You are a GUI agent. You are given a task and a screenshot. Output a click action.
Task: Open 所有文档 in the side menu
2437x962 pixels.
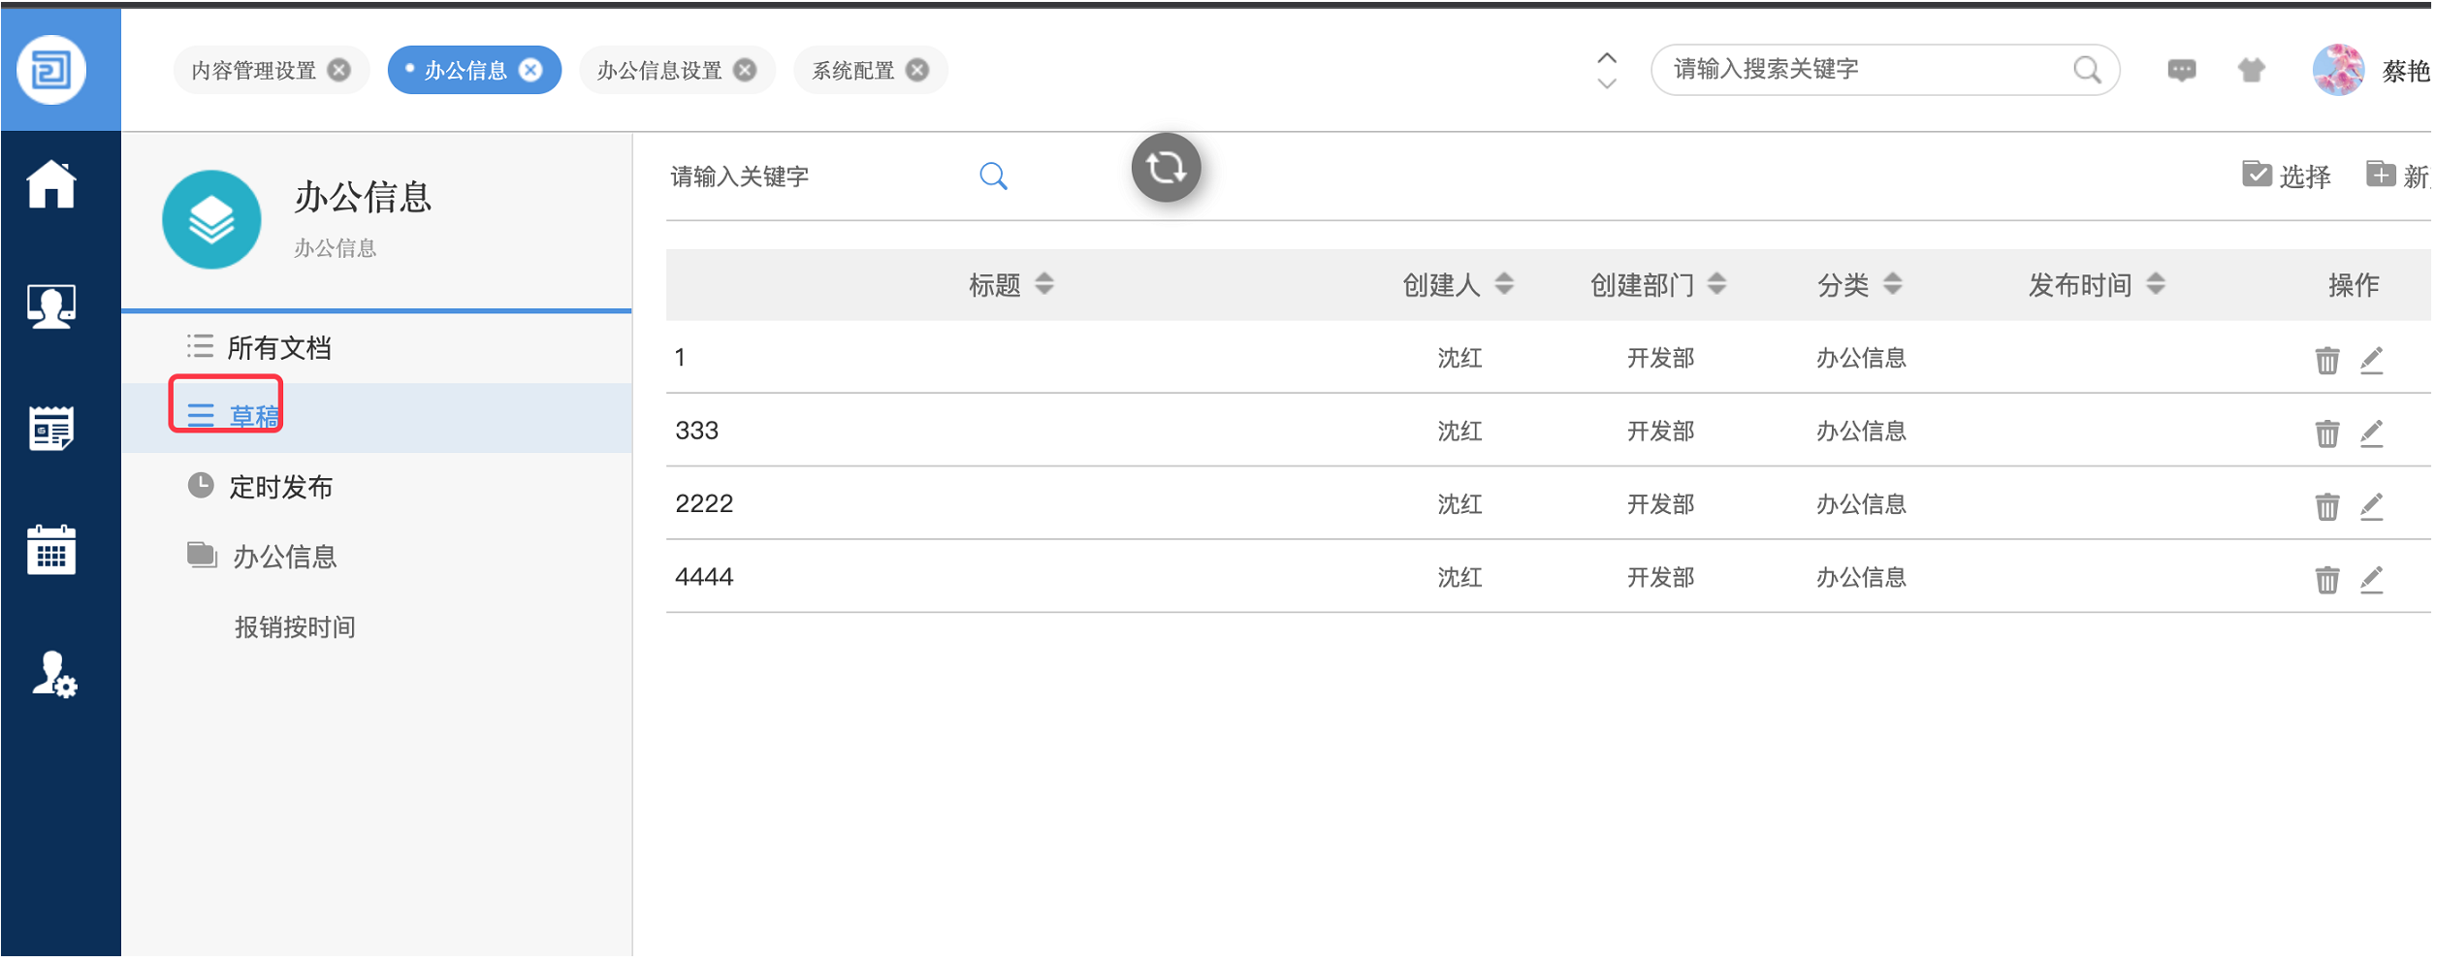(279, 348)
